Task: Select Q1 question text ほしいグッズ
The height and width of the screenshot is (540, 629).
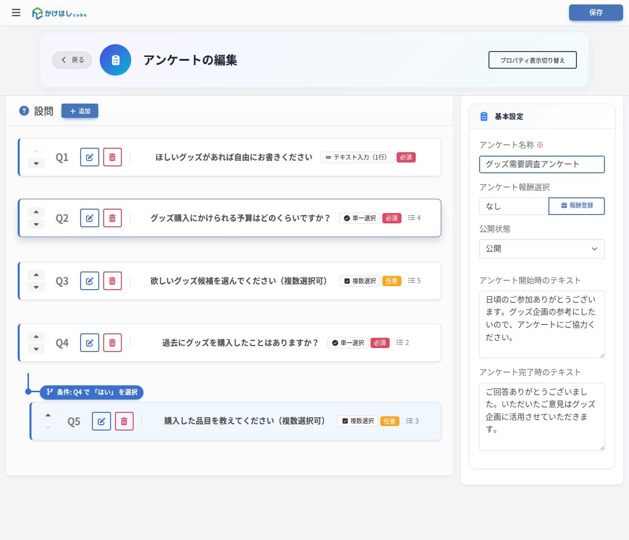Action: (x=234, y=157)
